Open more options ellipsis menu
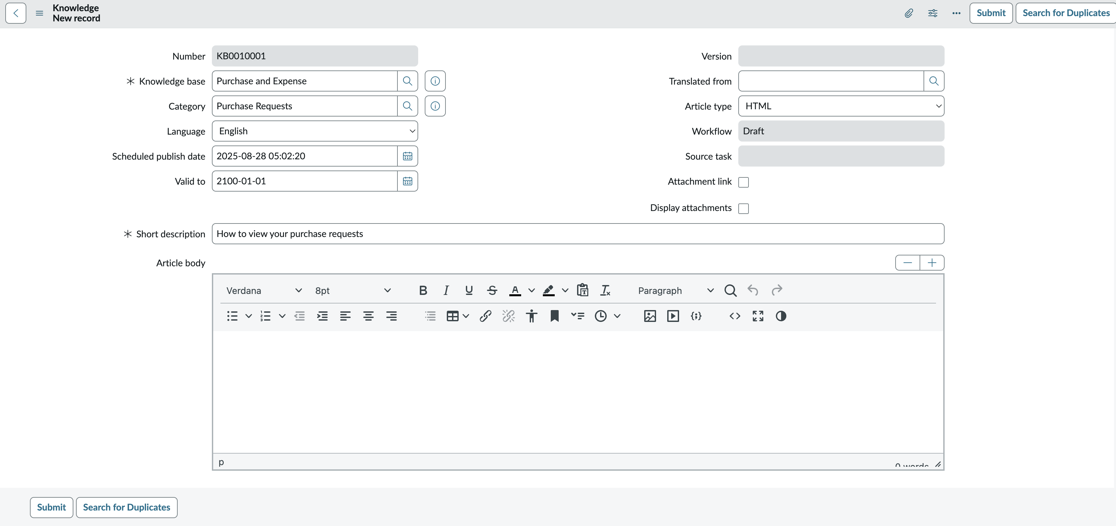Viewport: 1116px width, 526px height. coord(956,13)
